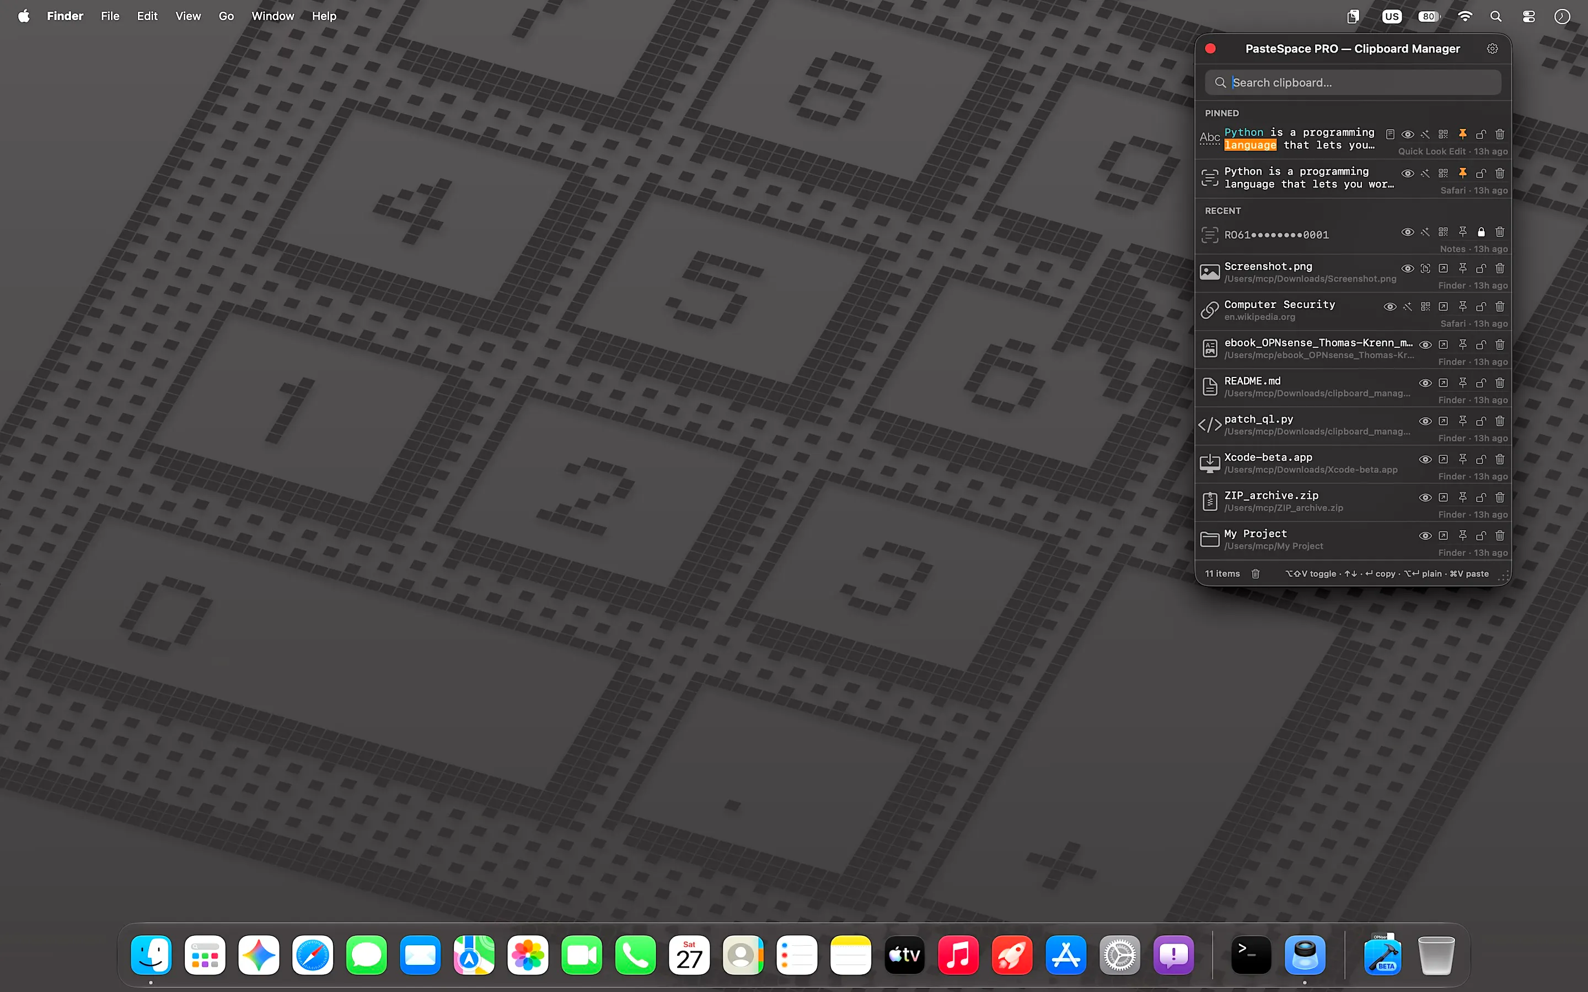Image resolution: width=1588 pixels, height=992 pixels.
Task: Apply magic wand to Computer Security link
Action: coord(1408,307)
